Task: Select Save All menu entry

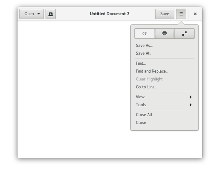Action: coord(165,53)
